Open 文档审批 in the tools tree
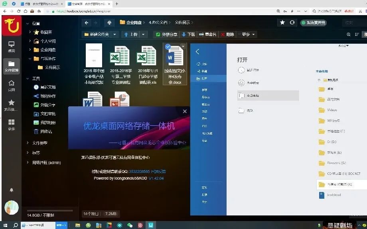Screen dimensions: 367x229 tap(45, 114)
